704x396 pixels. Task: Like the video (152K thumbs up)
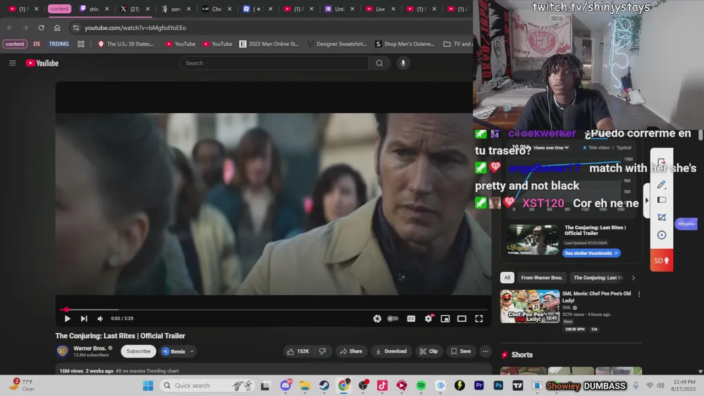(298, 351)
